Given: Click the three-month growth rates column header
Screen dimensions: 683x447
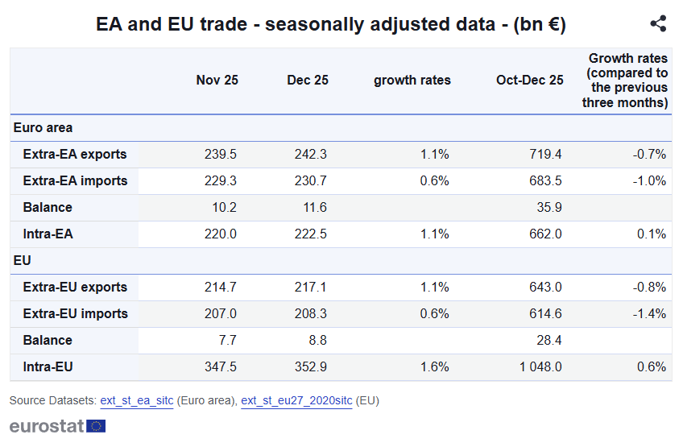Looking at the screenshot, I should (627, 81).
